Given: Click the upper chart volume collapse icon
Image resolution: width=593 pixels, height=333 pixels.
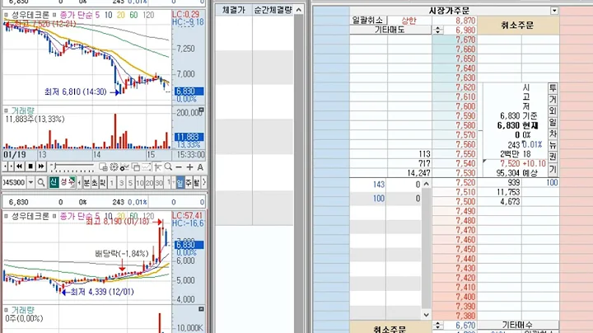Looking at the screenshot, I should pos(202,110).
